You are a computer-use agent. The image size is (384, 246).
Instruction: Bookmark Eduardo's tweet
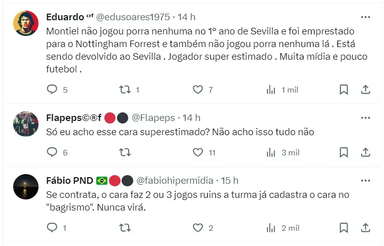(343, 90)
